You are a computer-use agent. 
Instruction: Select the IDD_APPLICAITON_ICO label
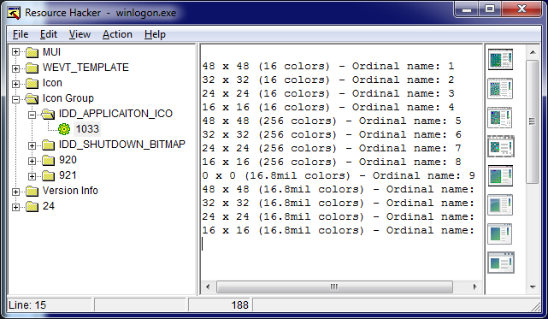(x=115, y=114)
